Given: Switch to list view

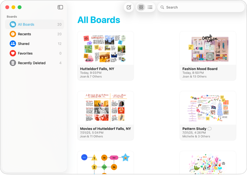Looking at the screenshot, I should [x=150, y=7].
